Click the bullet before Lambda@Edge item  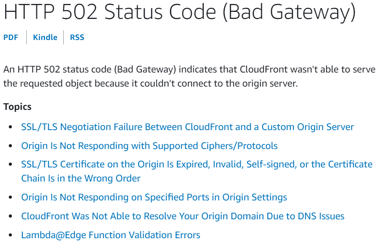11,236
